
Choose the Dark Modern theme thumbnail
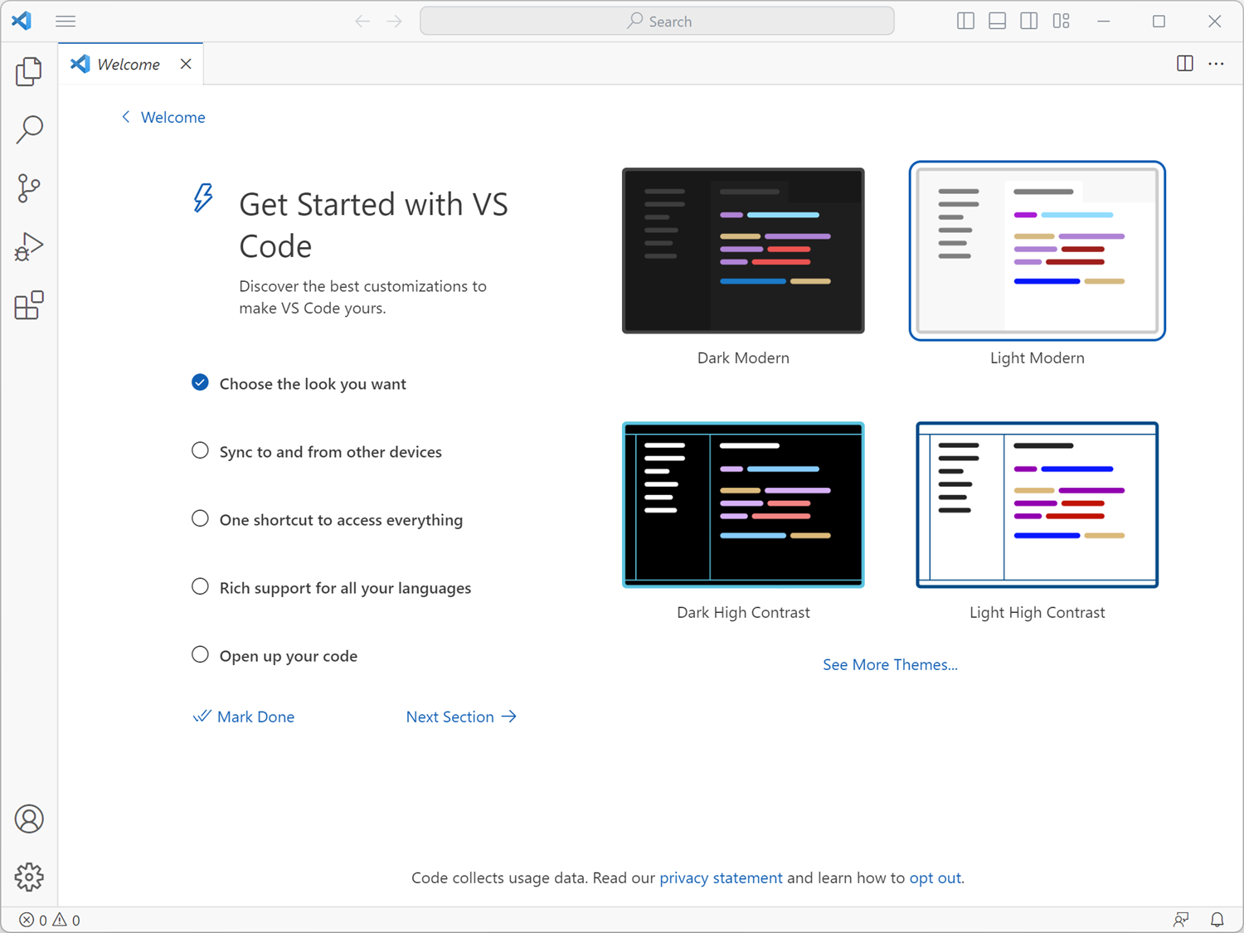point(743,250)
